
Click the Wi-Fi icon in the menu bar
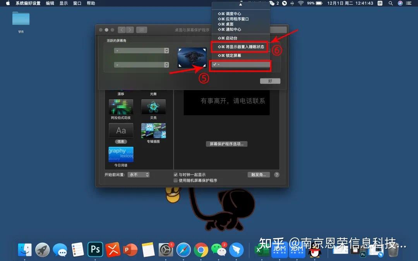point(301,3)
